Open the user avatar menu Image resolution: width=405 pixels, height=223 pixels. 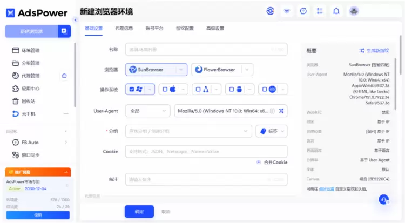pos(354,11)
